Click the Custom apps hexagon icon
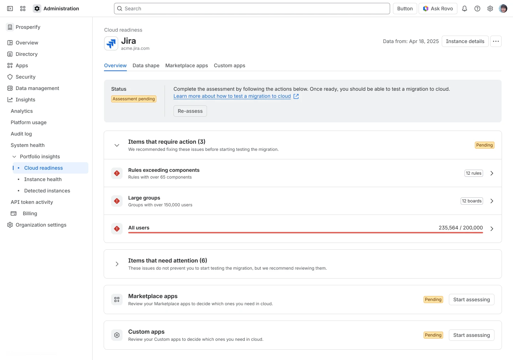Viewport: 513px width, 360px height. [117, 335]
